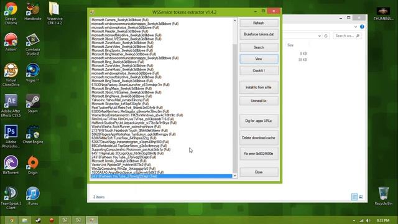Open Explorer address bar history dropdown
Viewport: 398px width, 224px height.
click(319, 36)
